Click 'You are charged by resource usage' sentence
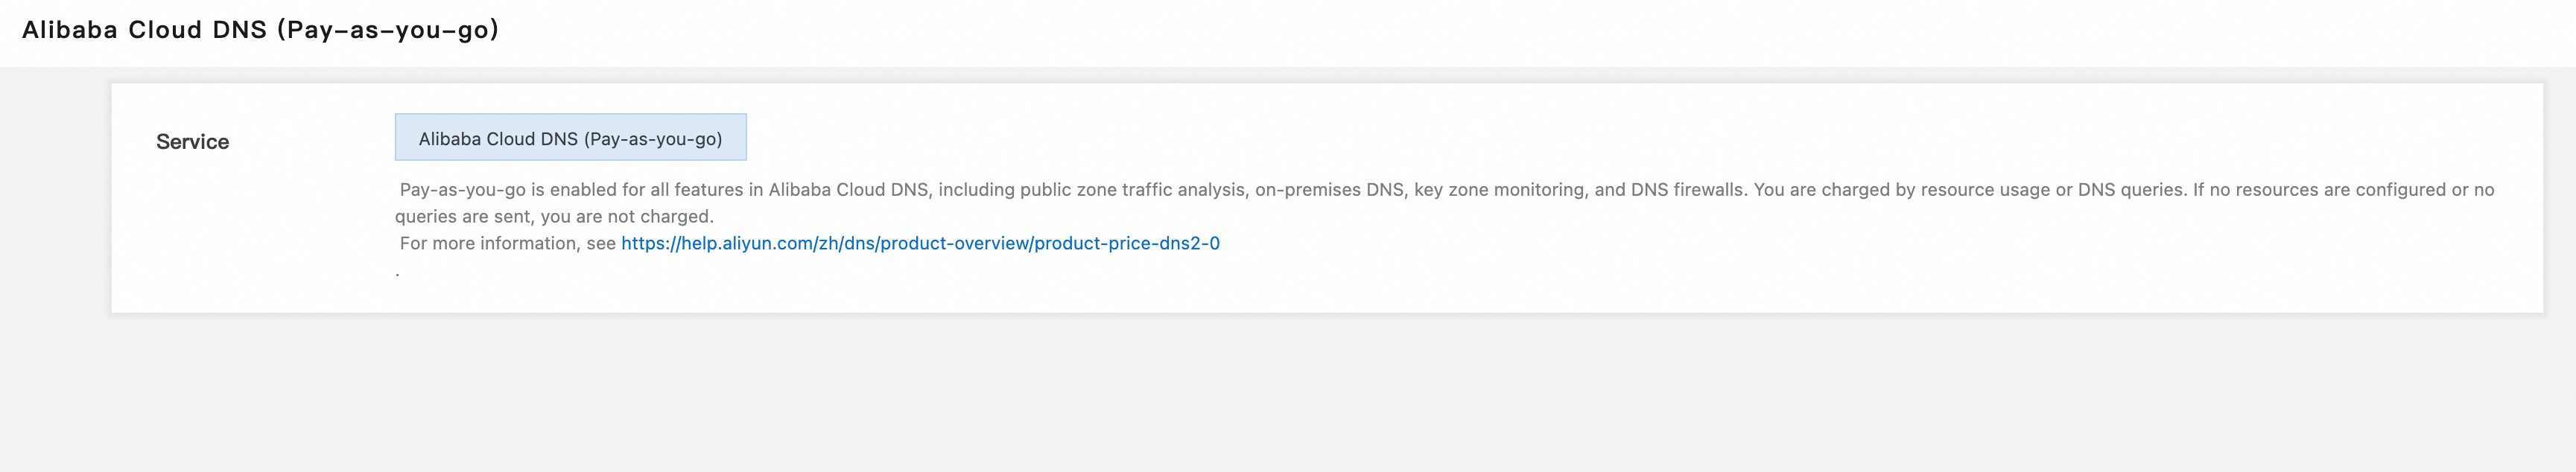 [x=1900, y=190]
